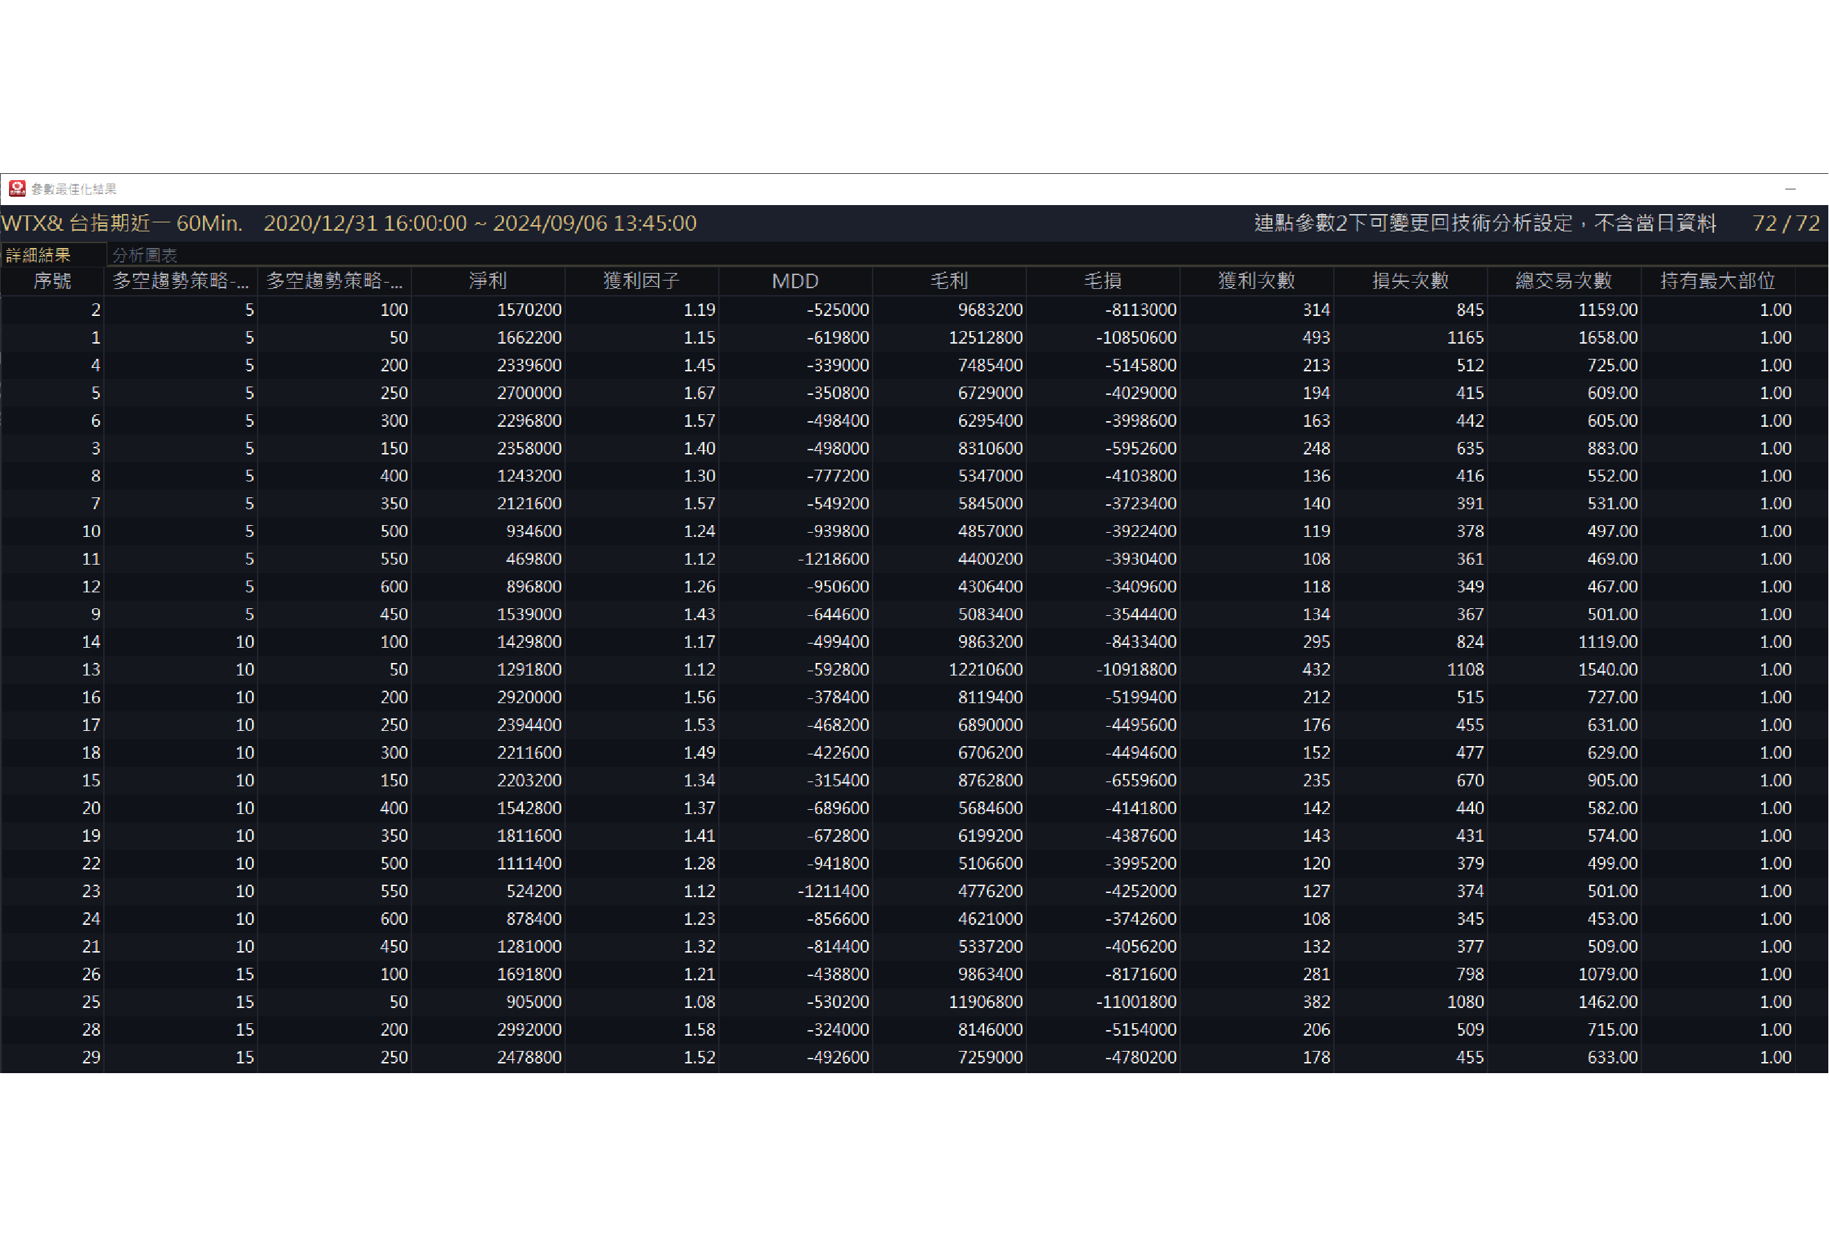1829x1247 pixels.
Task: Sort by the 淨利 column header
Action: tap(488, 281)
